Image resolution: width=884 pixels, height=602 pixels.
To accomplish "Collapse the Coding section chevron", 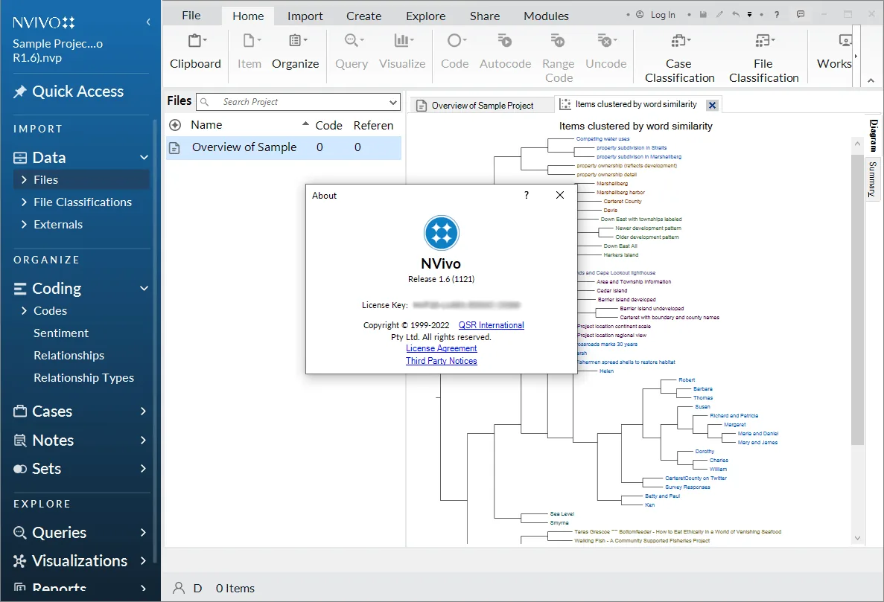I will coord(144,288).
